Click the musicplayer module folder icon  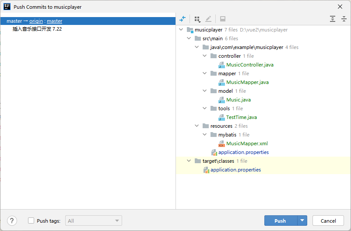coord(190,30)
